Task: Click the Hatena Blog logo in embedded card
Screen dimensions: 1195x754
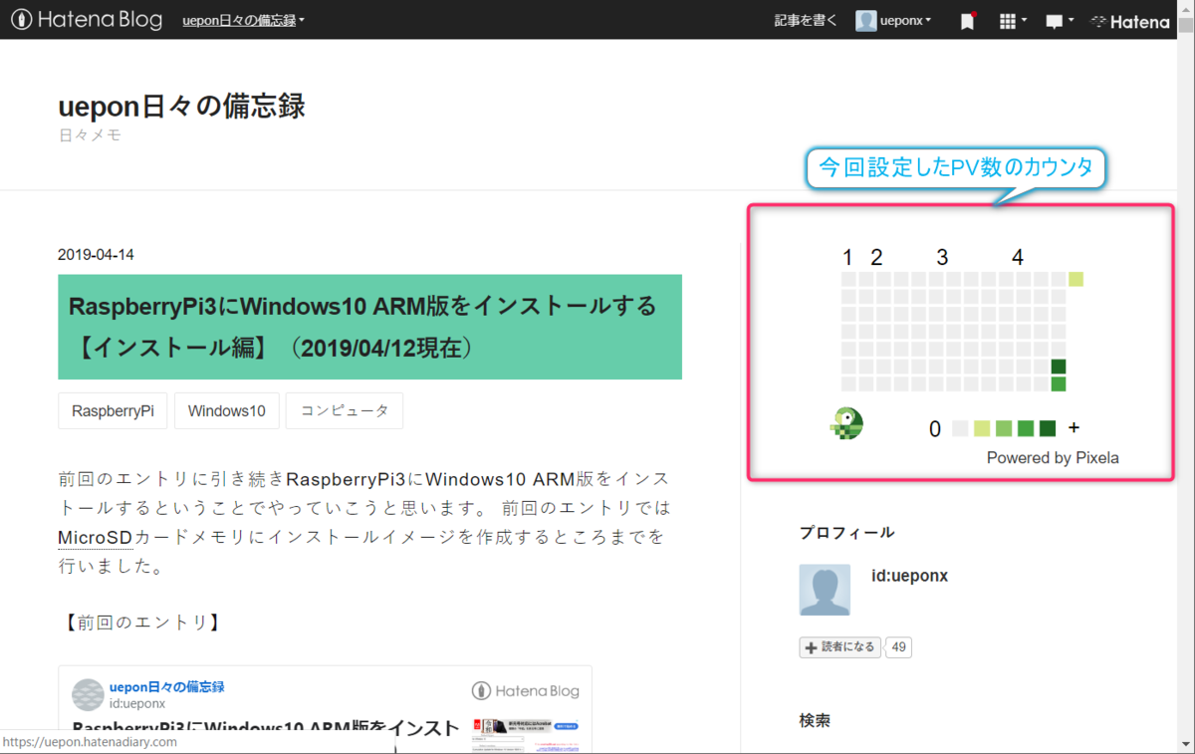Action: (x=525, y=691)
